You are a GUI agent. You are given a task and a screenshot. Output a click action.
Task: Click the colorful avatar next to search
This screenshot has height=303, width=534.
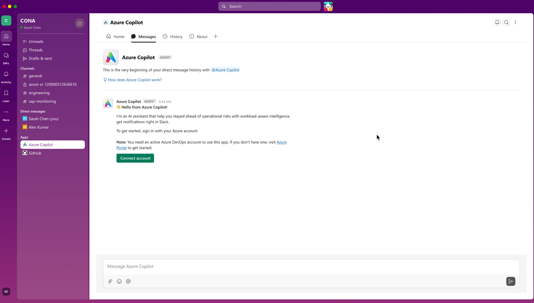328,6
